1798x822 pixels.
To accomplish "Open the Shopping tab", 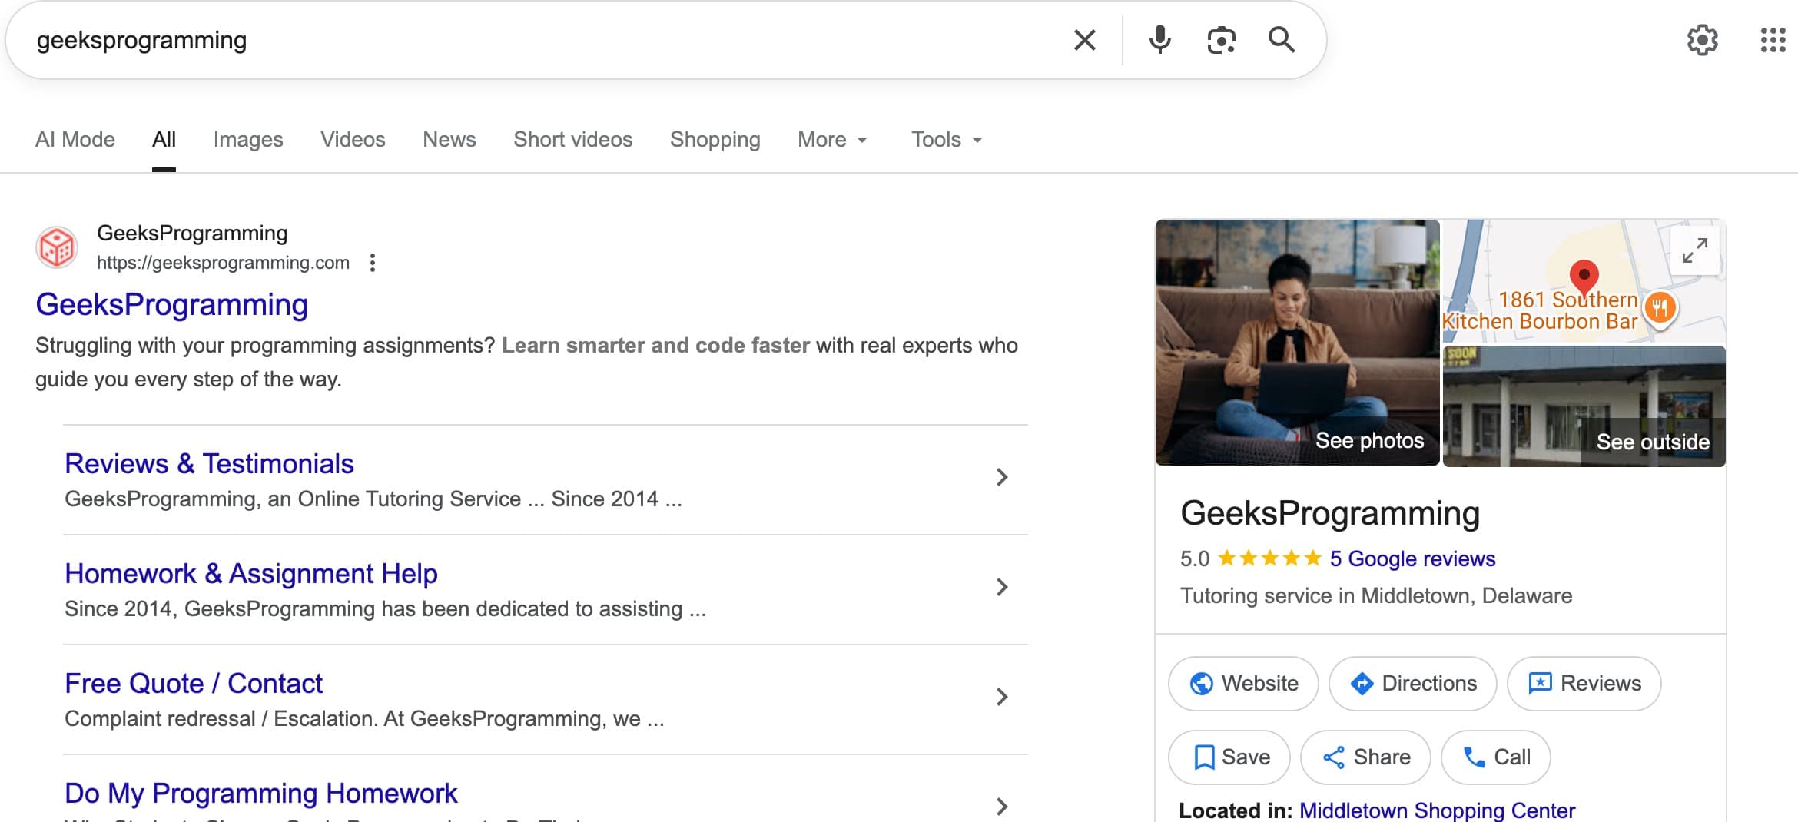I will 715,139.
